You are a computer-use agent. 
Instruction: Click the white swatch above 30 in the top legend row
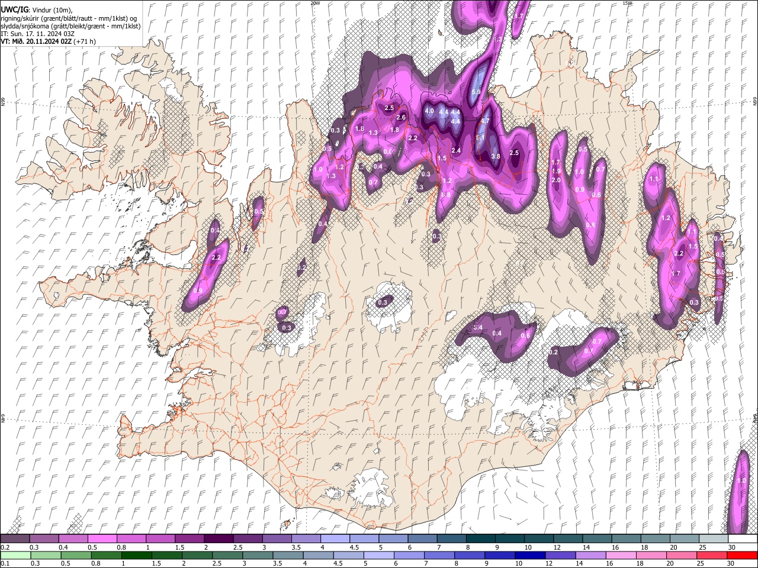(x=743, y=538)
